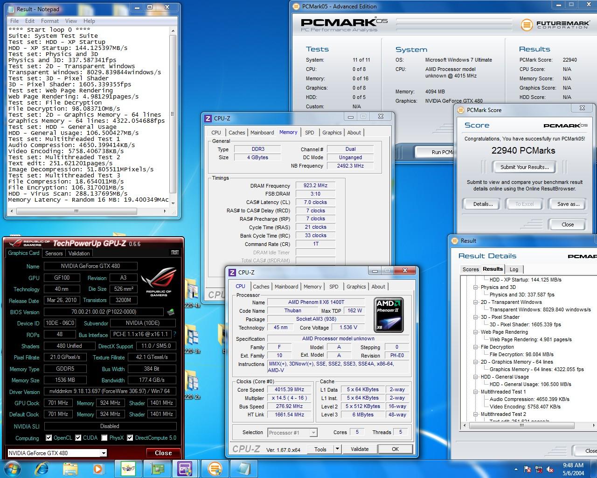The height and width of the screenshot is (478, 597).
Task: Open Internet Explorer from the taskbar
Action: [x=42, y=468]
